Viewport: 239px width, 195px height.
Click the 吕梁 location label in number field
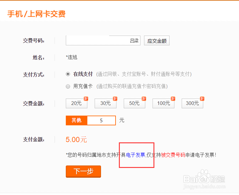[134, 41]
